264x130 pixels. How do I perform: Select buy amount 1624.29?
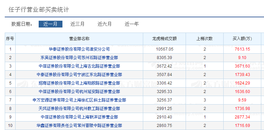[x=242, y=83]
